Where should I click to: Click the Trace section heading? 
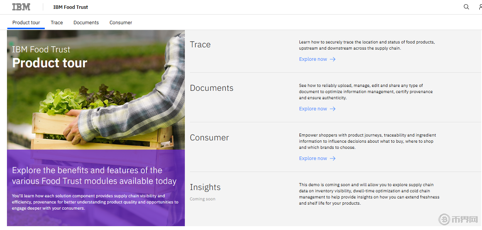click(200, 45)
